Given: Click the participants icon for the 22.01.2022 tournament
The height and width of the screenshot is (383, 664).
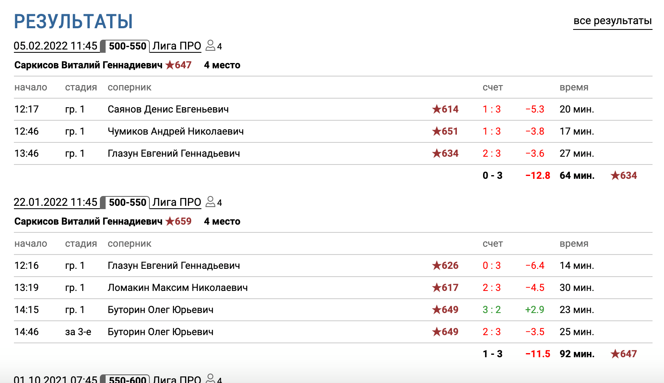Looking at the screenshot, I should point(210,202).
